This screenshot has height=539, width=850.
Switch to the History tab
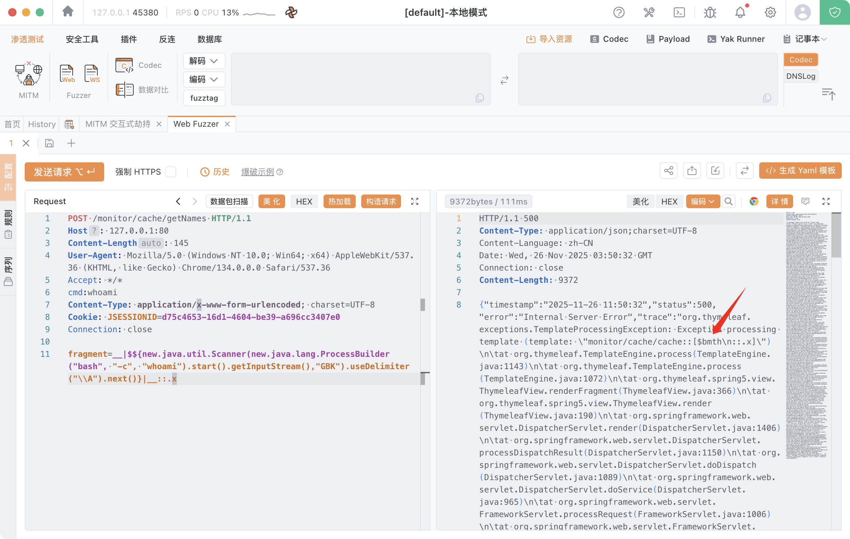coord(42,124)
